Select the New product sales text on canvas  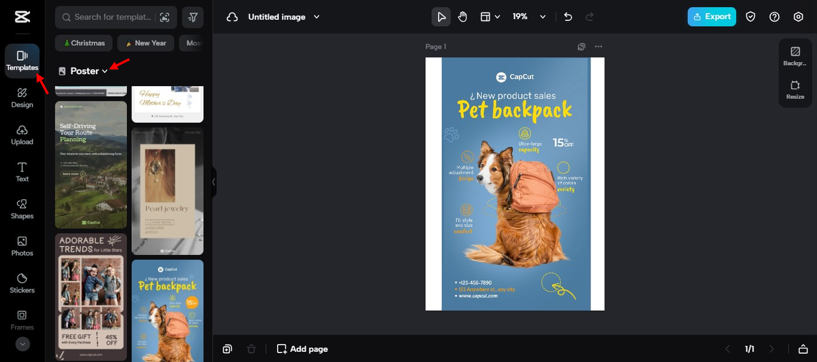513,96
